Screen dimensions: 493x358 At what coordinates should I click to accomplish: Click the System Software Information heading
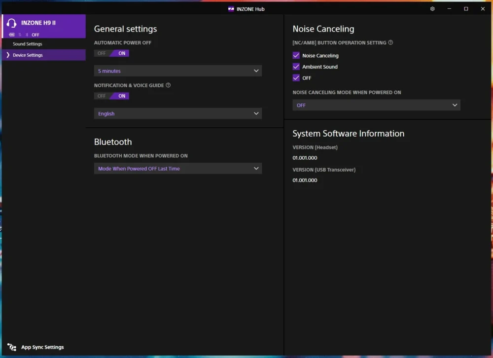(349, 134)
